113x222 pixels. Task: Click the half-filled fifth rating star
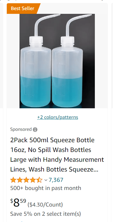click(40, 180)
